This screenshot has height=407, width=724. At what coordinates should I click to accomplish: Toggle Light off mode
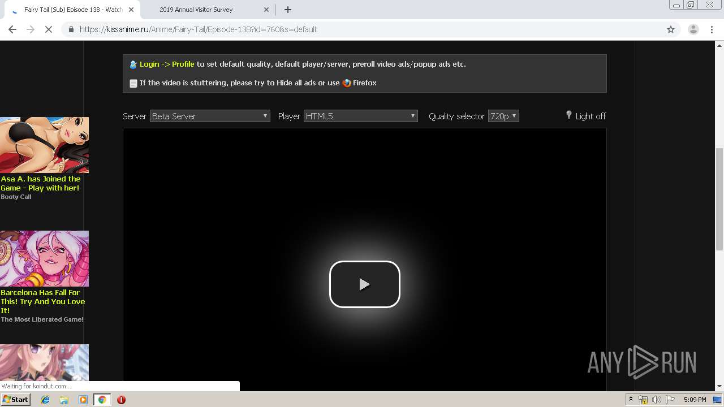tap(591, 116)
